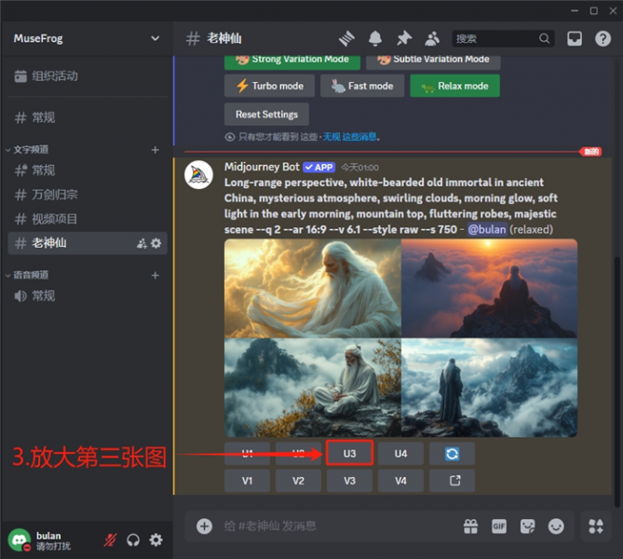623x559 pixels.
Task: Create variations with V2
Action: 298,481
